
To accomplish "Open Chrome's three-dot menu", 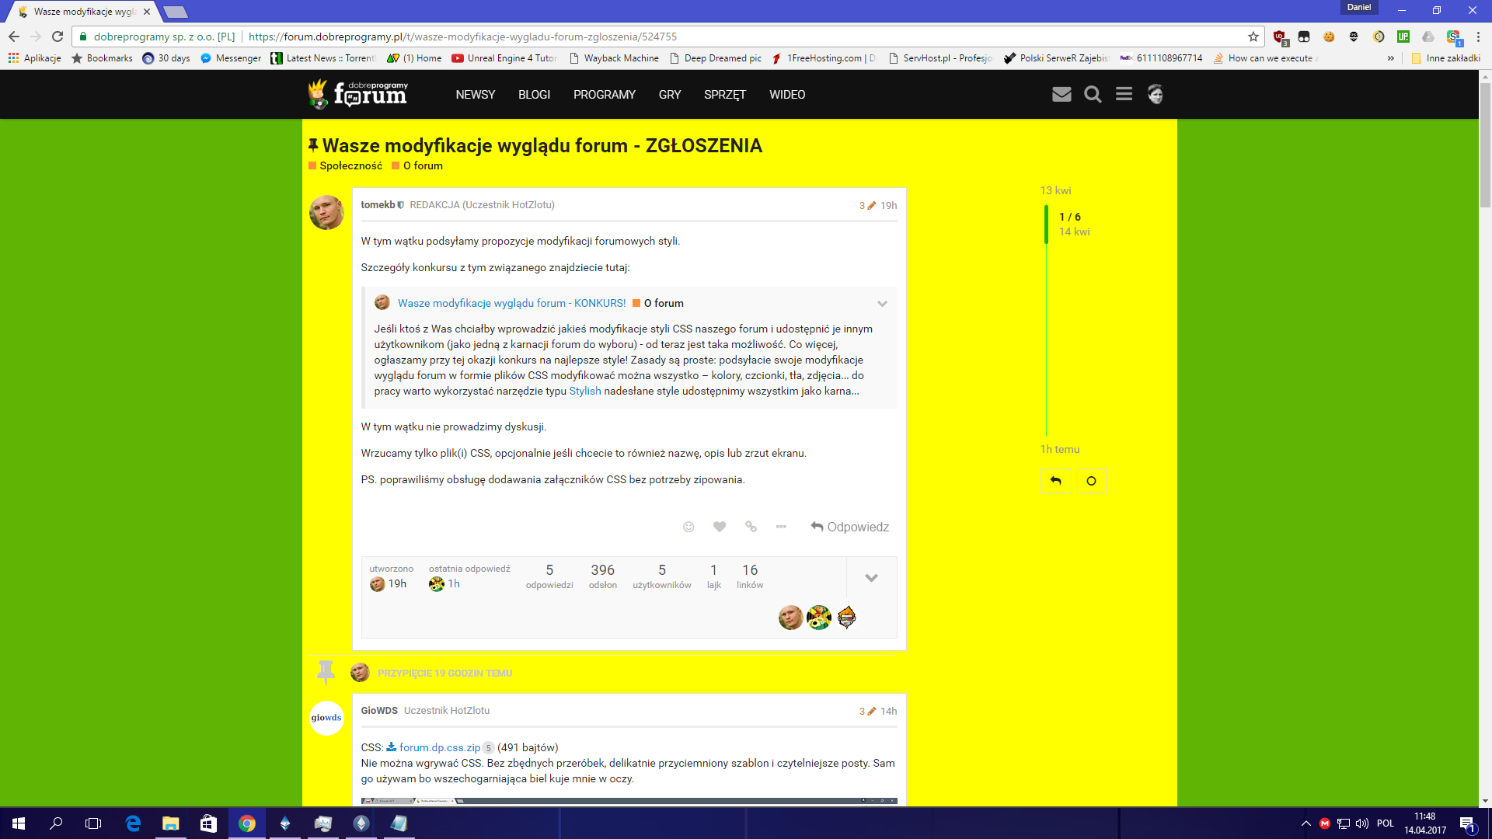I will coord(1478,37).
